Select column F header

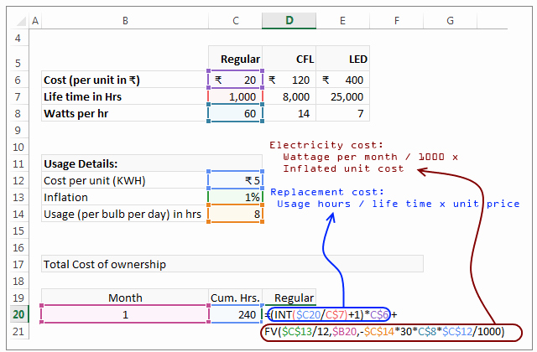tap(397, 21)
